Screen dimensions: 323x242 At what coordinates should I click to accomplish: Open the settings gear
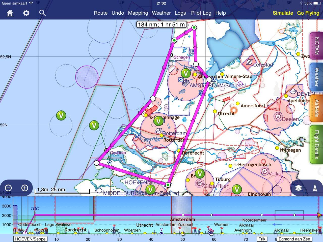tap(26, 13)
